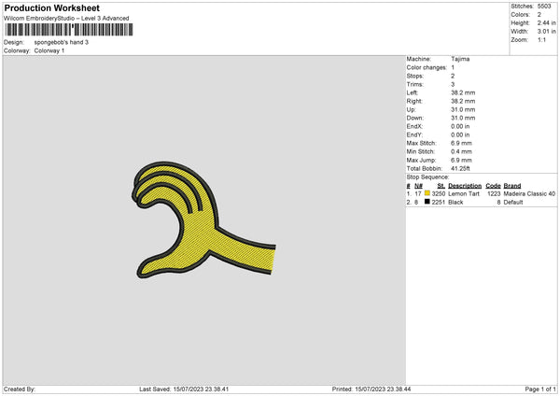Click the 'Colorway 1' value

(x=49, y=50)
